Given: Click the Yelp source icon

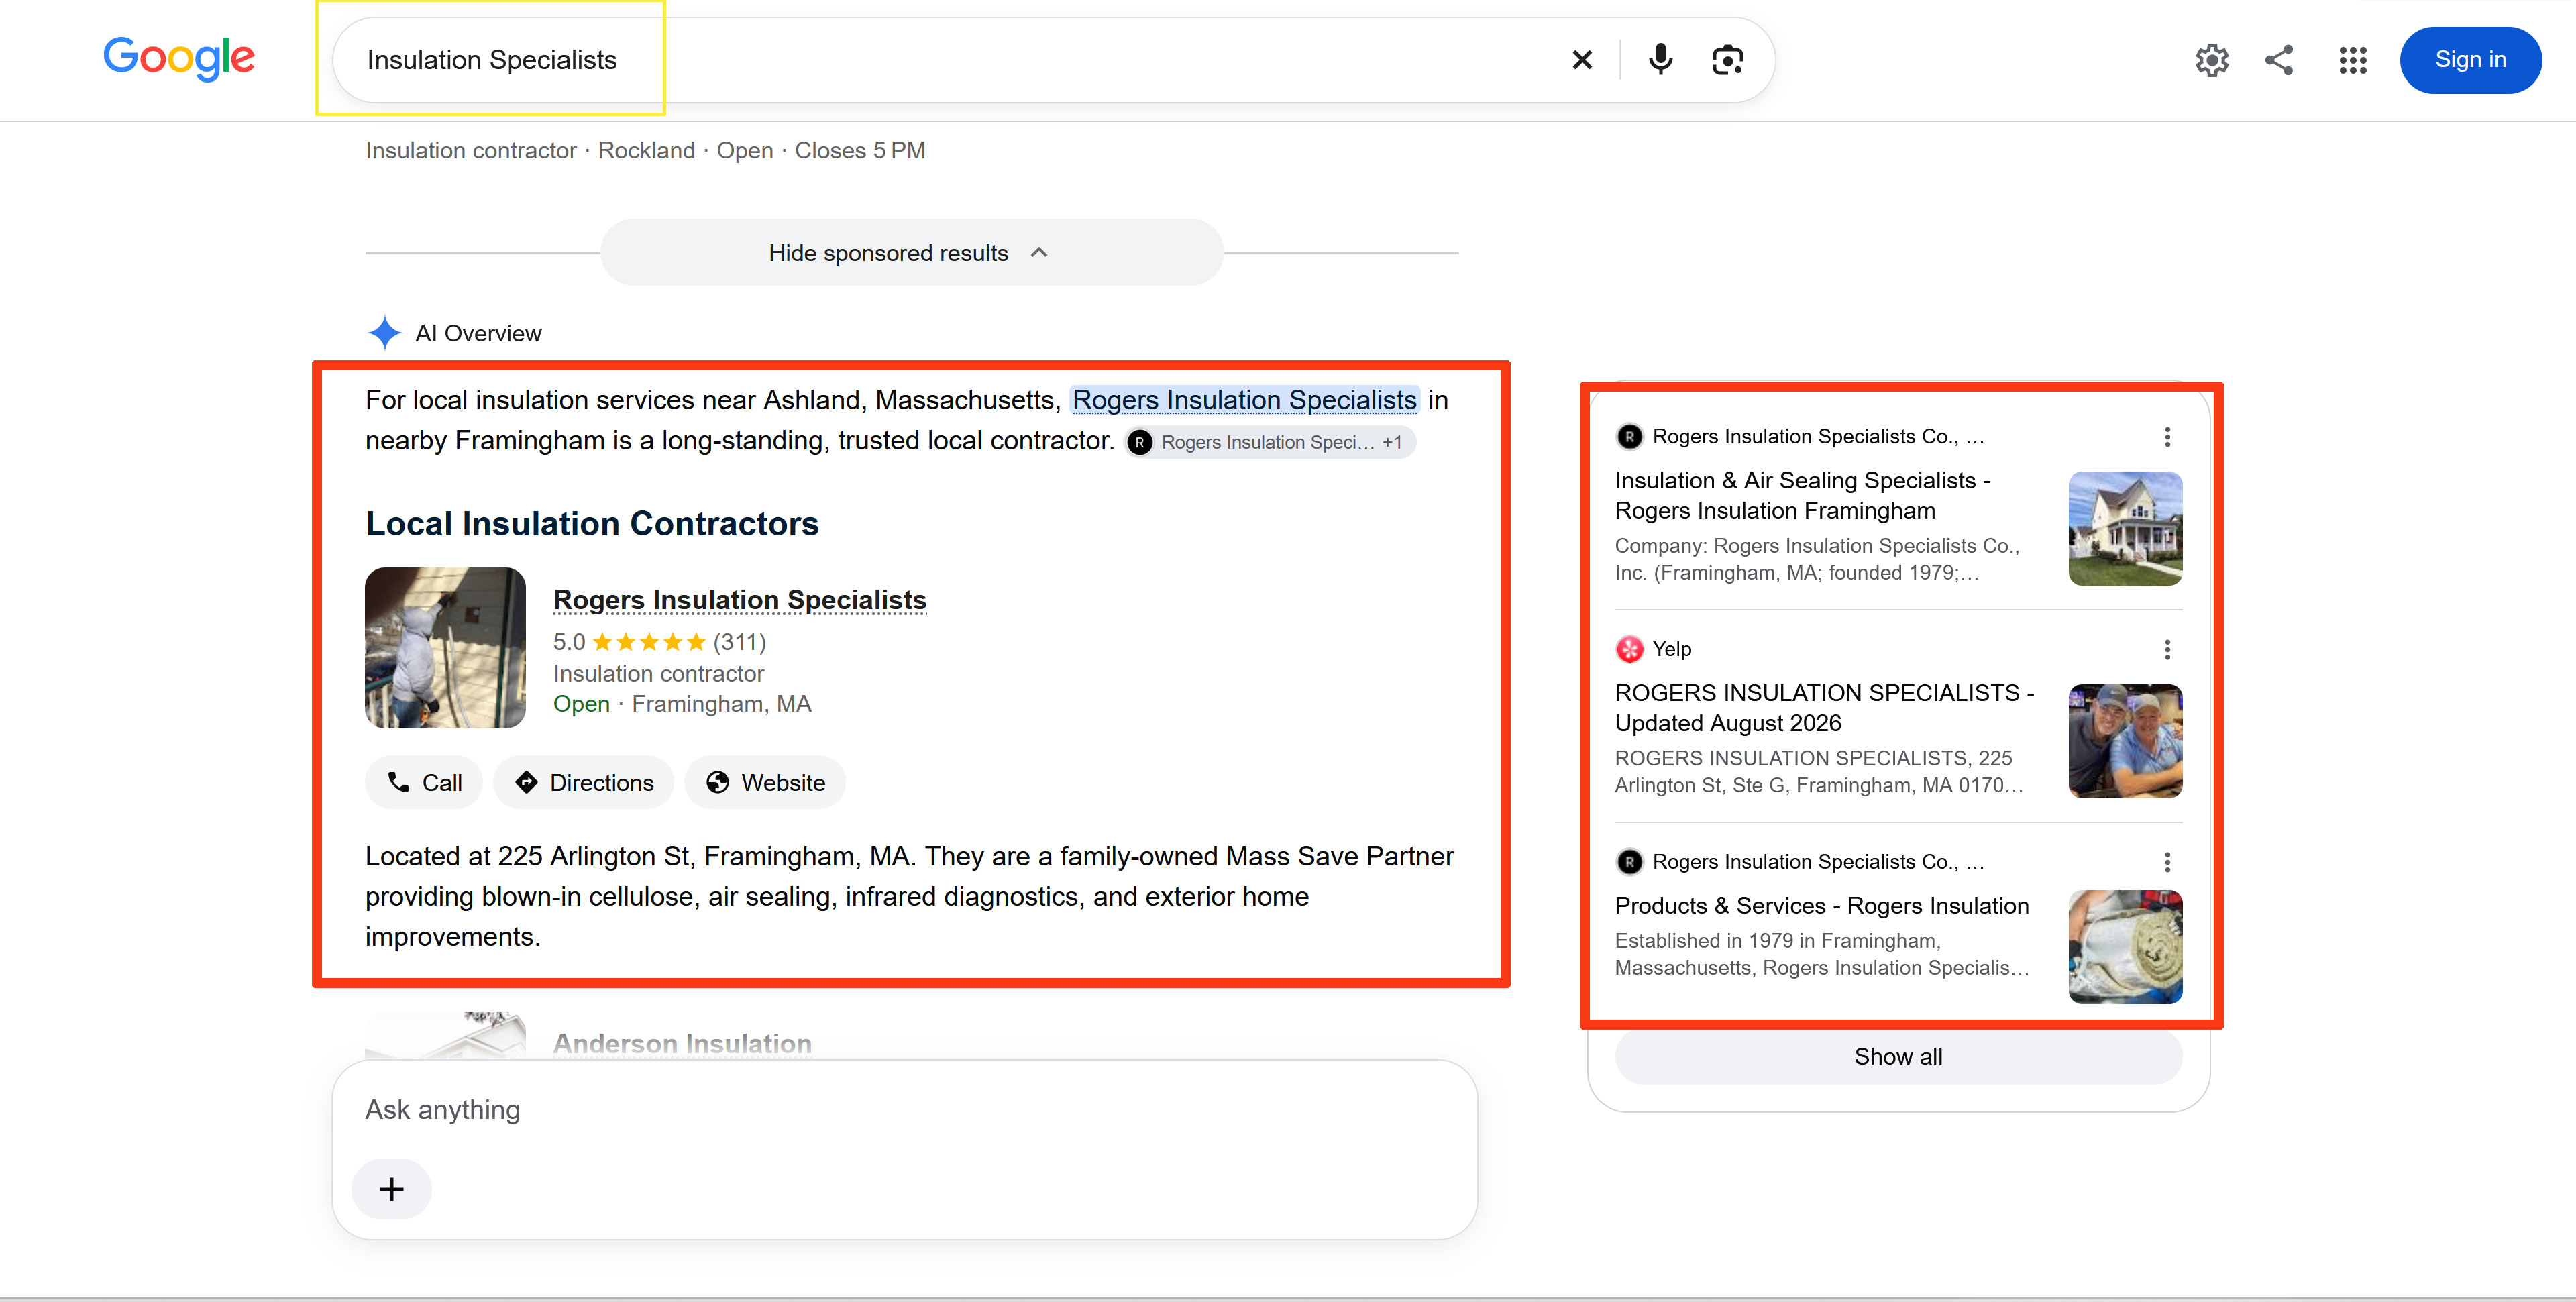Looking at the screenshot, I should (1629, 649).
